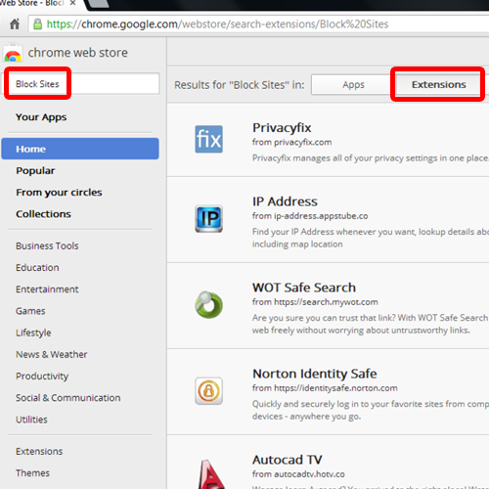Open the WOT Safe Search title
Viewport: 489px width, 489px height.
click(304, 288)
